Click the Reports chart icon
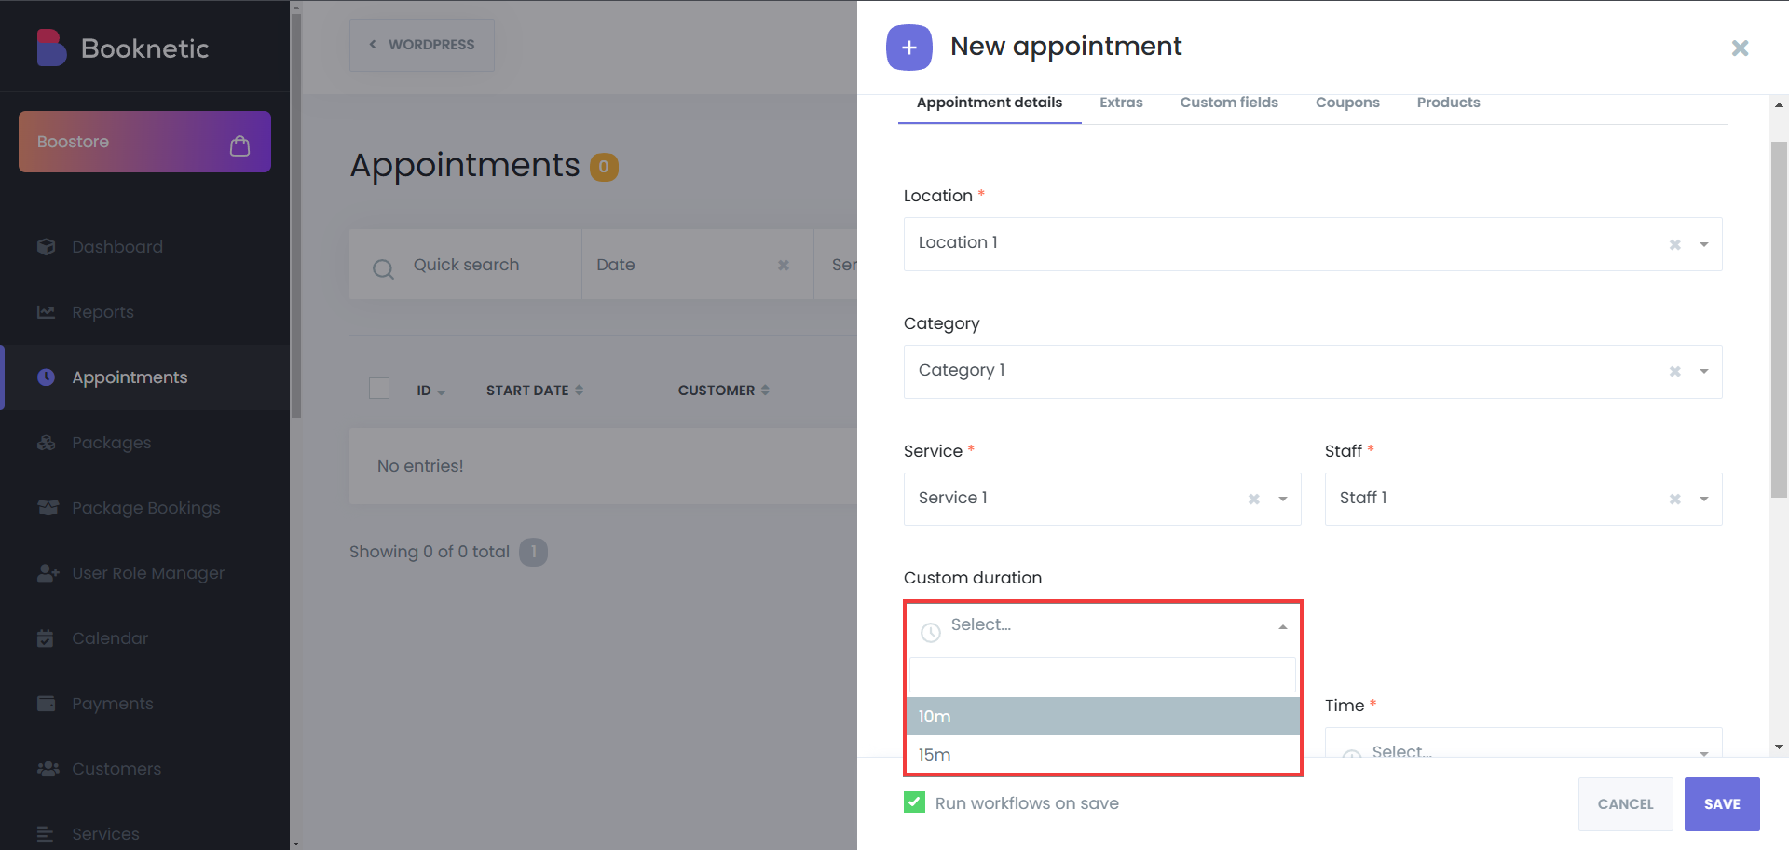The height and width of the screenshot is (850, 1789). coord(47,312)
